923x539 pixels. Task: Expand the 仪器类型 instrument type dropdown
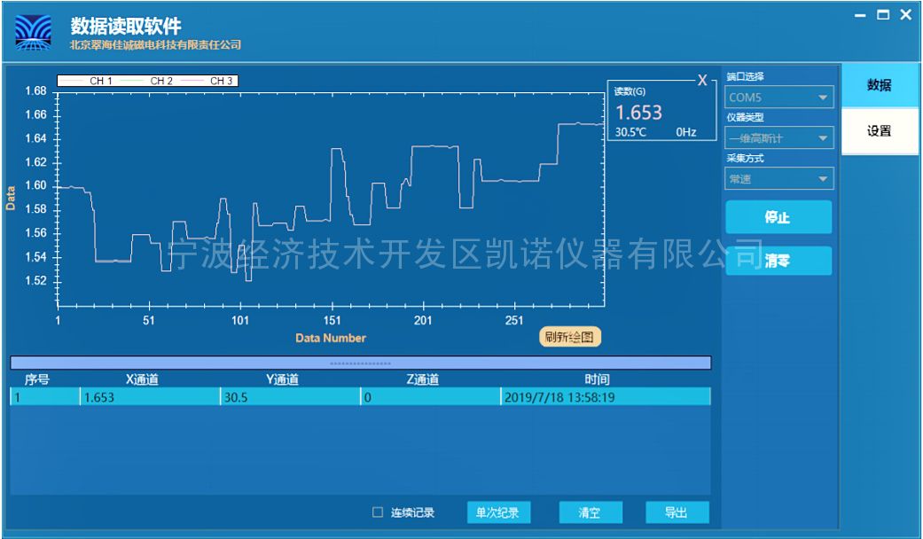point(778,138)
